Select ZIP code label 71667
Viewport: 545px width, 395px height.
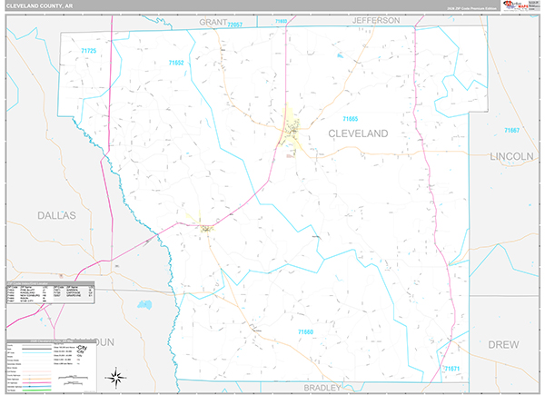(x=511, y=130)
